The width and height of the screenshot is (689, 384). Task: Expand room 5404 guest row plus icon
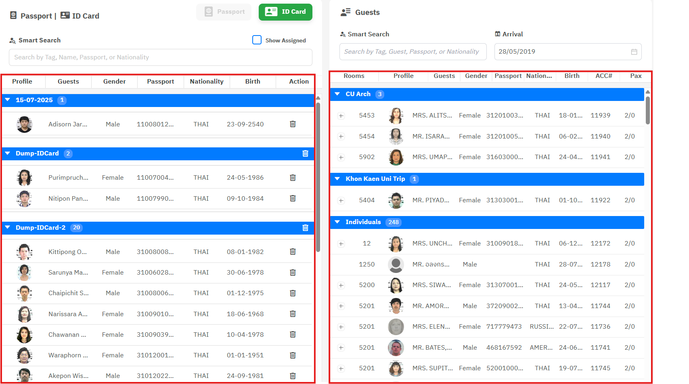pos(341,201)
